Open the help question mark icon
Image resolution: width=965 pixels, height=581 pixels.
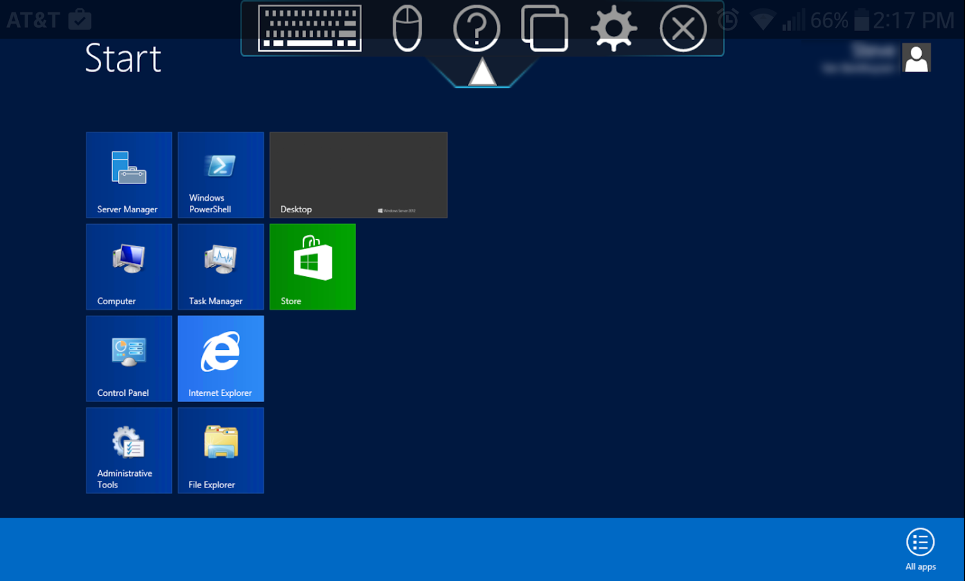point(476,28)
